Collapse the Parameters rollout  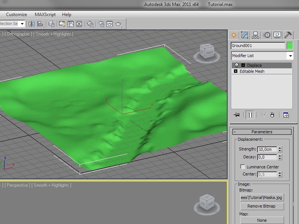click(x=262, y=132)
